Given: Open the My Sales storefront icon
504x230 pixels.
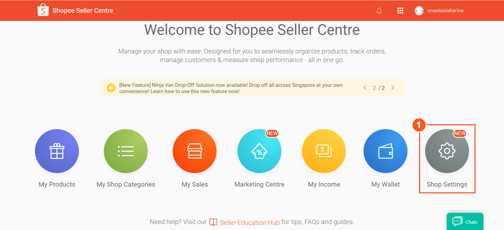Looking at the screenshot, I should pyautogui.click(x=195, y=151).
